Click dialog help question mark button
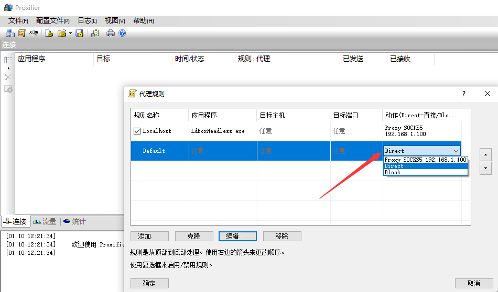The image size is (498, 292). tap(464, 94)
